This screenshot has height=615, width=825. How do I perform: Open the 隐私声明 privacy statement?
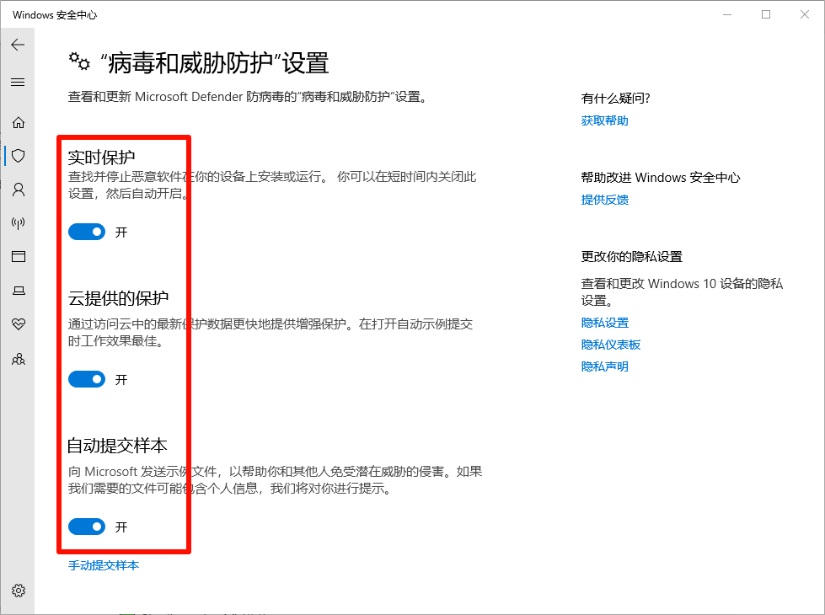click(x=603, y=366)
